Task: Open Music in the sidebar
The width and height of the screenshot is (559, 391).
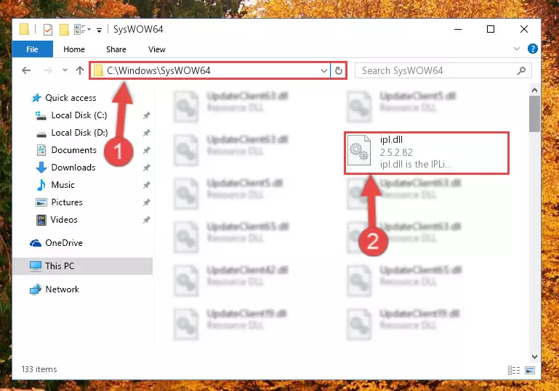Action: (x=63, y=185)
